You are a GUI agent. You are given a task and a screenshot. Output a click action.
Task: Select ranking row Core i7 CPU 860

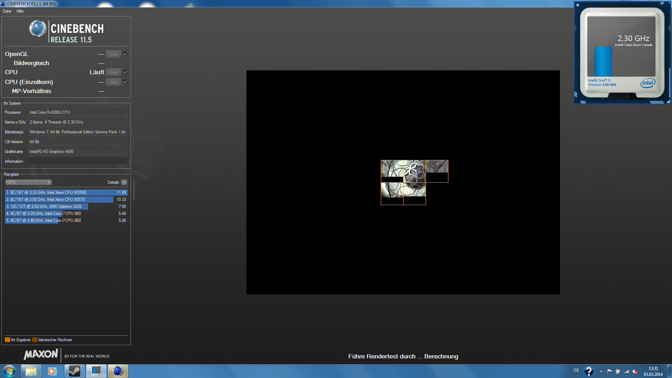(66, 220)
